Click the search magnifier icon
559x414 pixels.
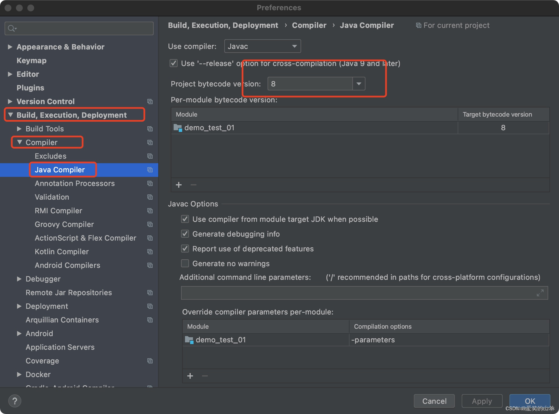pos(12,28)
